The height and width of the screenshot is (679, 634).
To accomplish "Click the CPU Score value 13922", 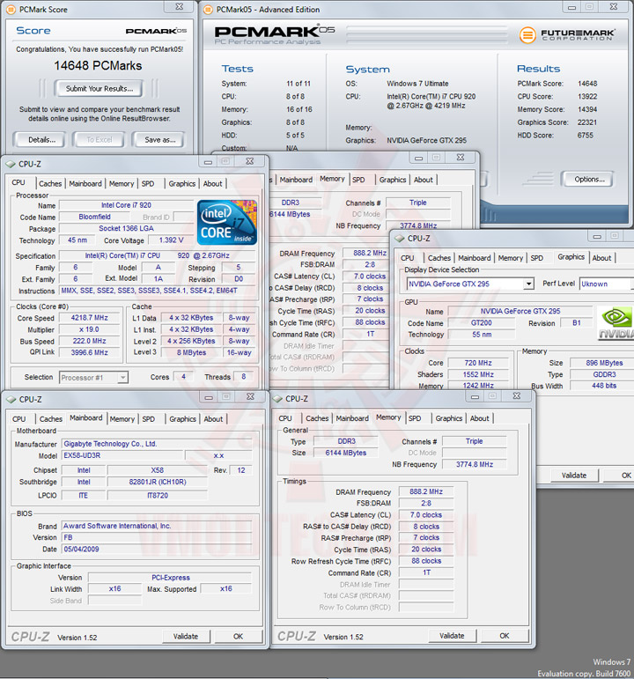I will pyautogui.click(x=587, y=97).
